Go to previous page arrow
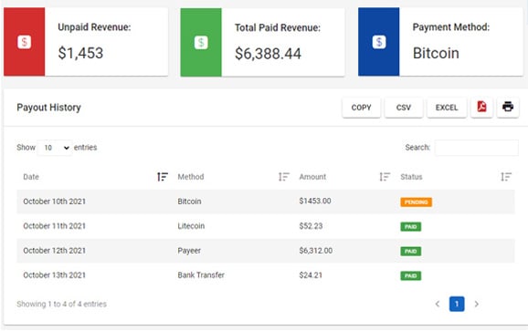Image resolution: width=528 pixels, height=331 pixels. click(x=438, y=304)
